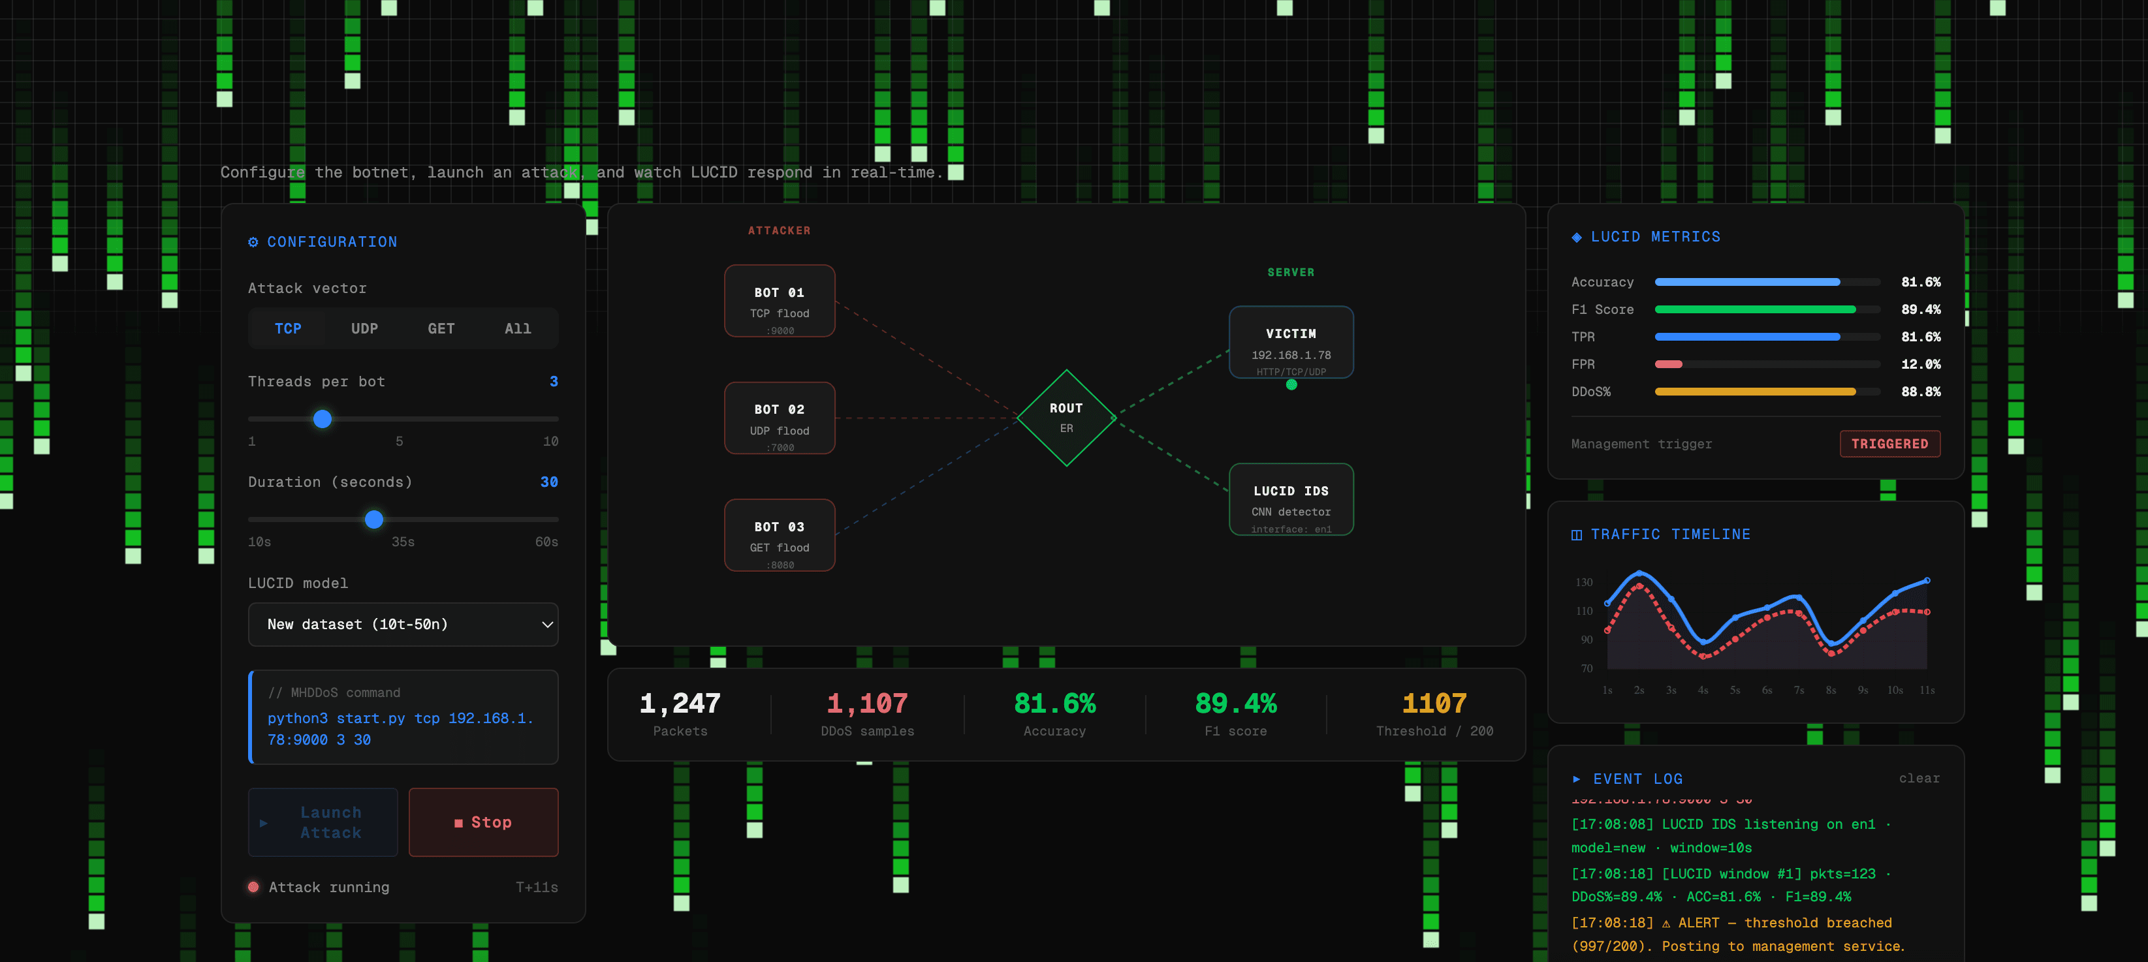Click the MHDDoS command text box
The image size is (2148, 962).
[x=403, y=717]
